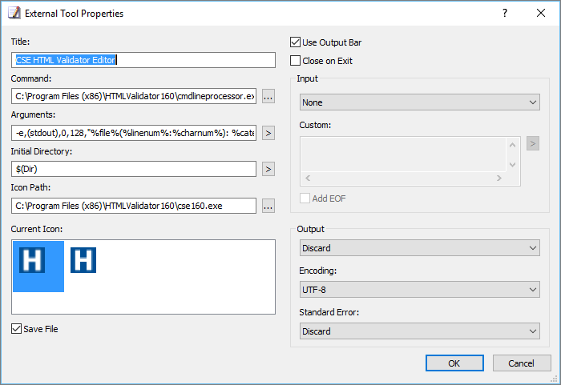The image size is (561, 385).
Task: Select the highlighted first H icon
Action: click(x=38, y=267)
